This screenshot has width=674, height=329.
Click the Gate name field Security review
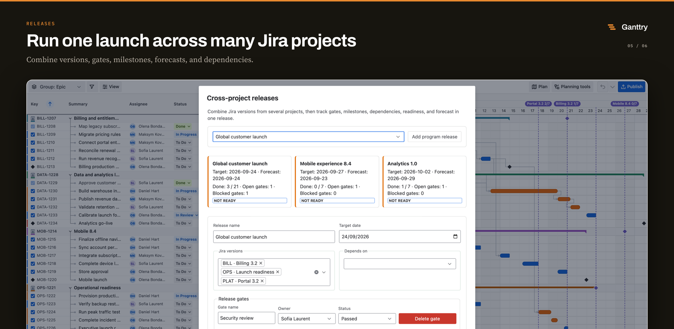click(x=247, y=318)
